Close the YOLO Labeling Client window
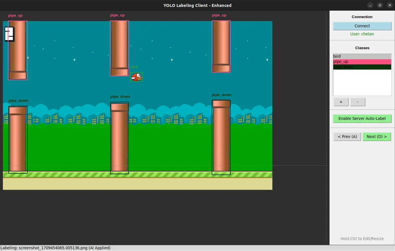 click(x=390, y=5)
